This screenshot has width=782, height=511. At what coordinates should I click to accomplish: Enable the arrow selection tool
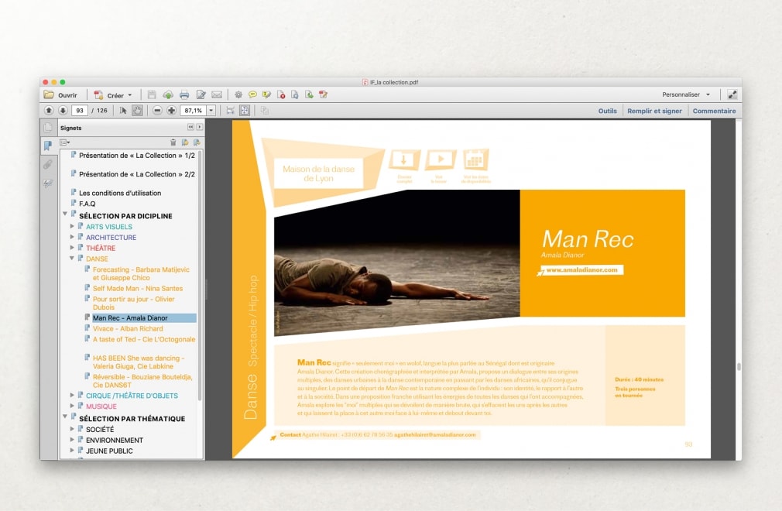click(123, 111)
